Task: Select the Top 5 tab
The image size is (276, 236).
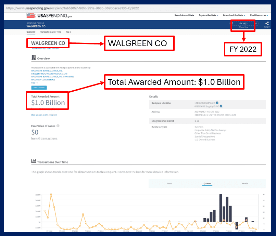Action: 68,32
